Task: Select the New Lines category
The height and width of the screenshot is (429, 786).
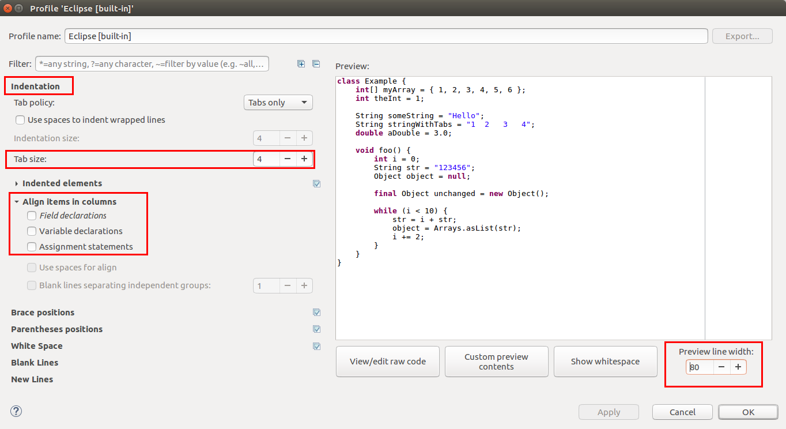Action: pos(32,379)
